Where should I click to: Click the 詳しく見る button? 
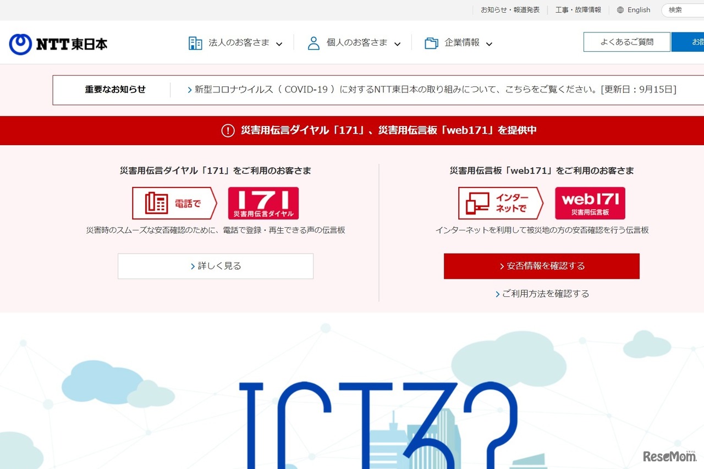pos(216,266)
